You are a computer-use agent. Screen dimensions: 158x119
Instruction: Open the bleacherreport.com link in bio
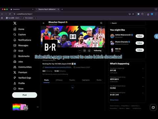pyautogui.click(x=58, y=67)
